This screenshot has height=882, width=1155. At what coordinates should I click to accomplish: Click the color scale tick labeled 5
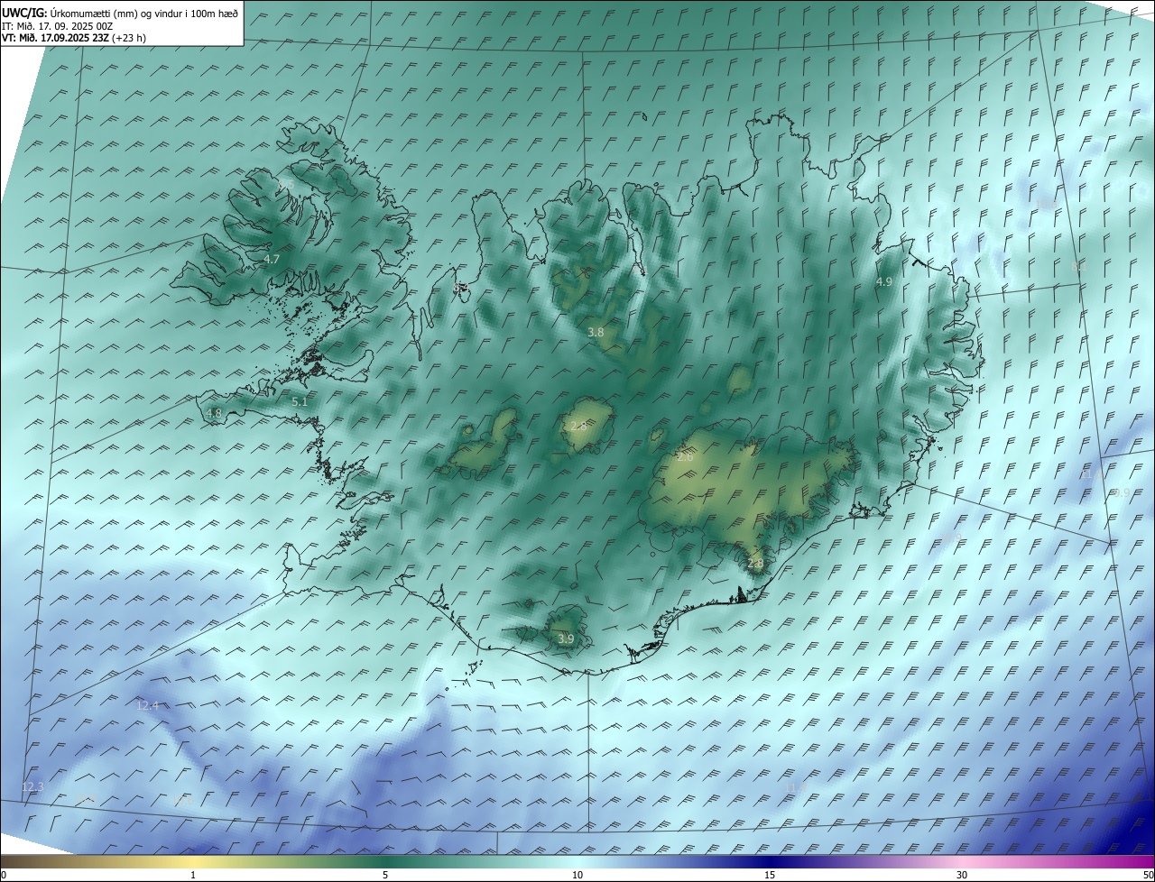pyautogui.click(x=385, y=875)
